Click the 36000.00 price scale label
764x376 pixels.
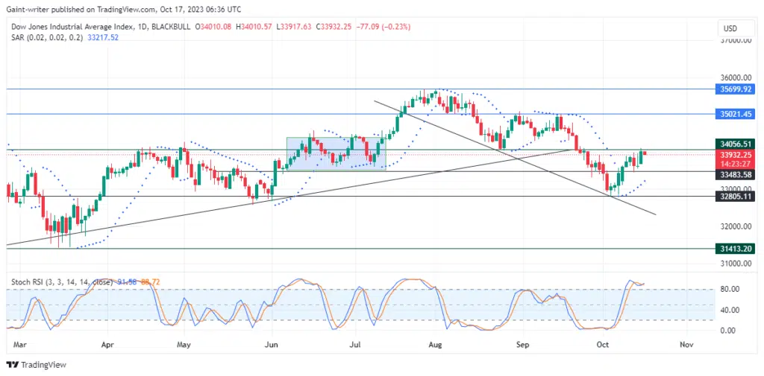[x=736, y=77]
